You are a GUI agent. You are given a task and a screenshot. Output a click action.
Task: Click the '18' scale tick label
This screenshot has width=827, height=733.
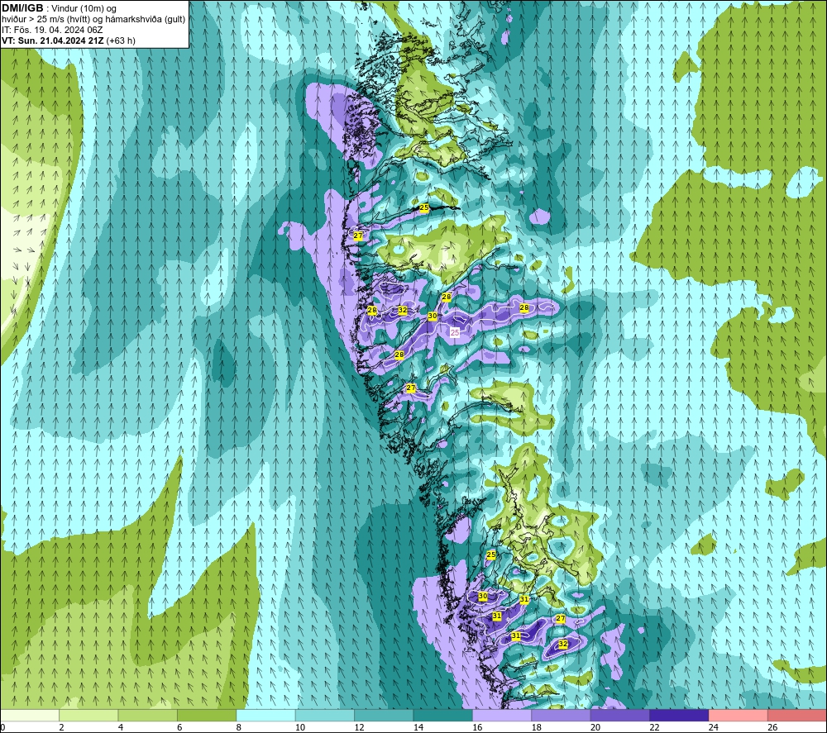(537, 727)
